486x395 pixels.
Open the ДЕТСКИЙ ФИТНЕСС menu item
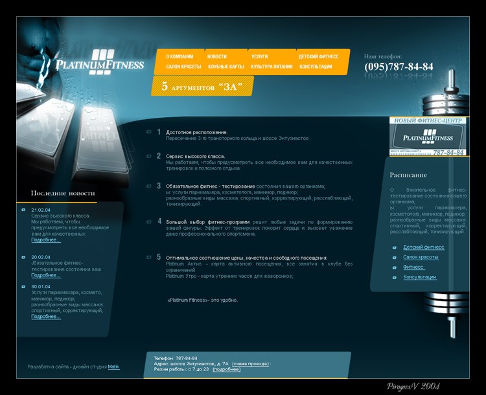[x=319, y=57]
